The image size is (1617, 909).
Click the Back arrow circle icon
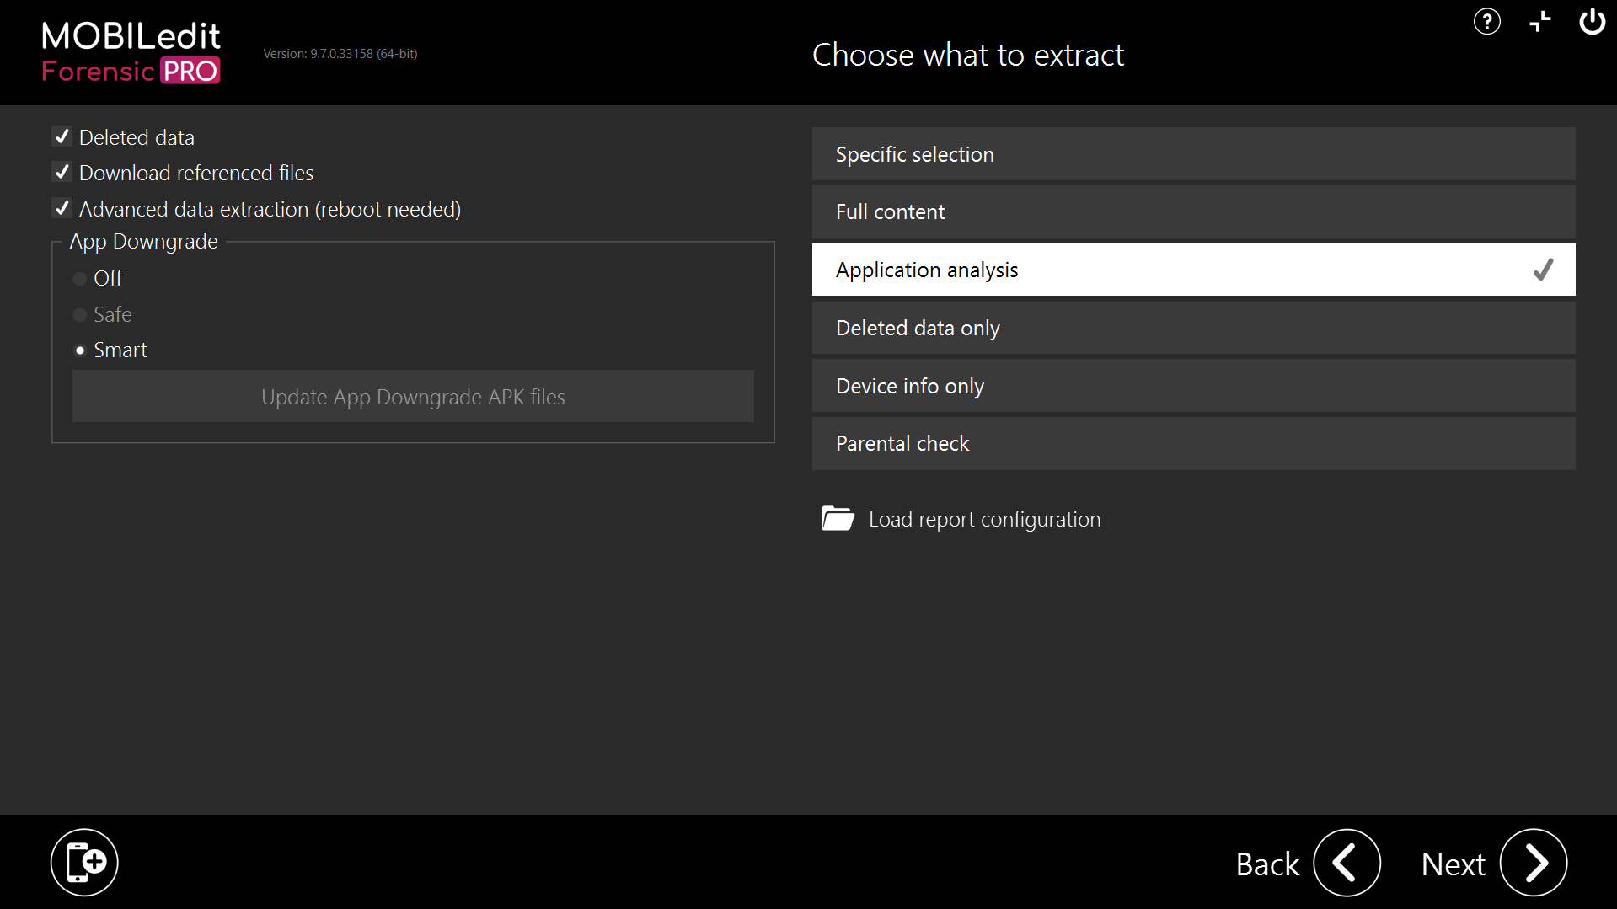tap(1347, 863)
